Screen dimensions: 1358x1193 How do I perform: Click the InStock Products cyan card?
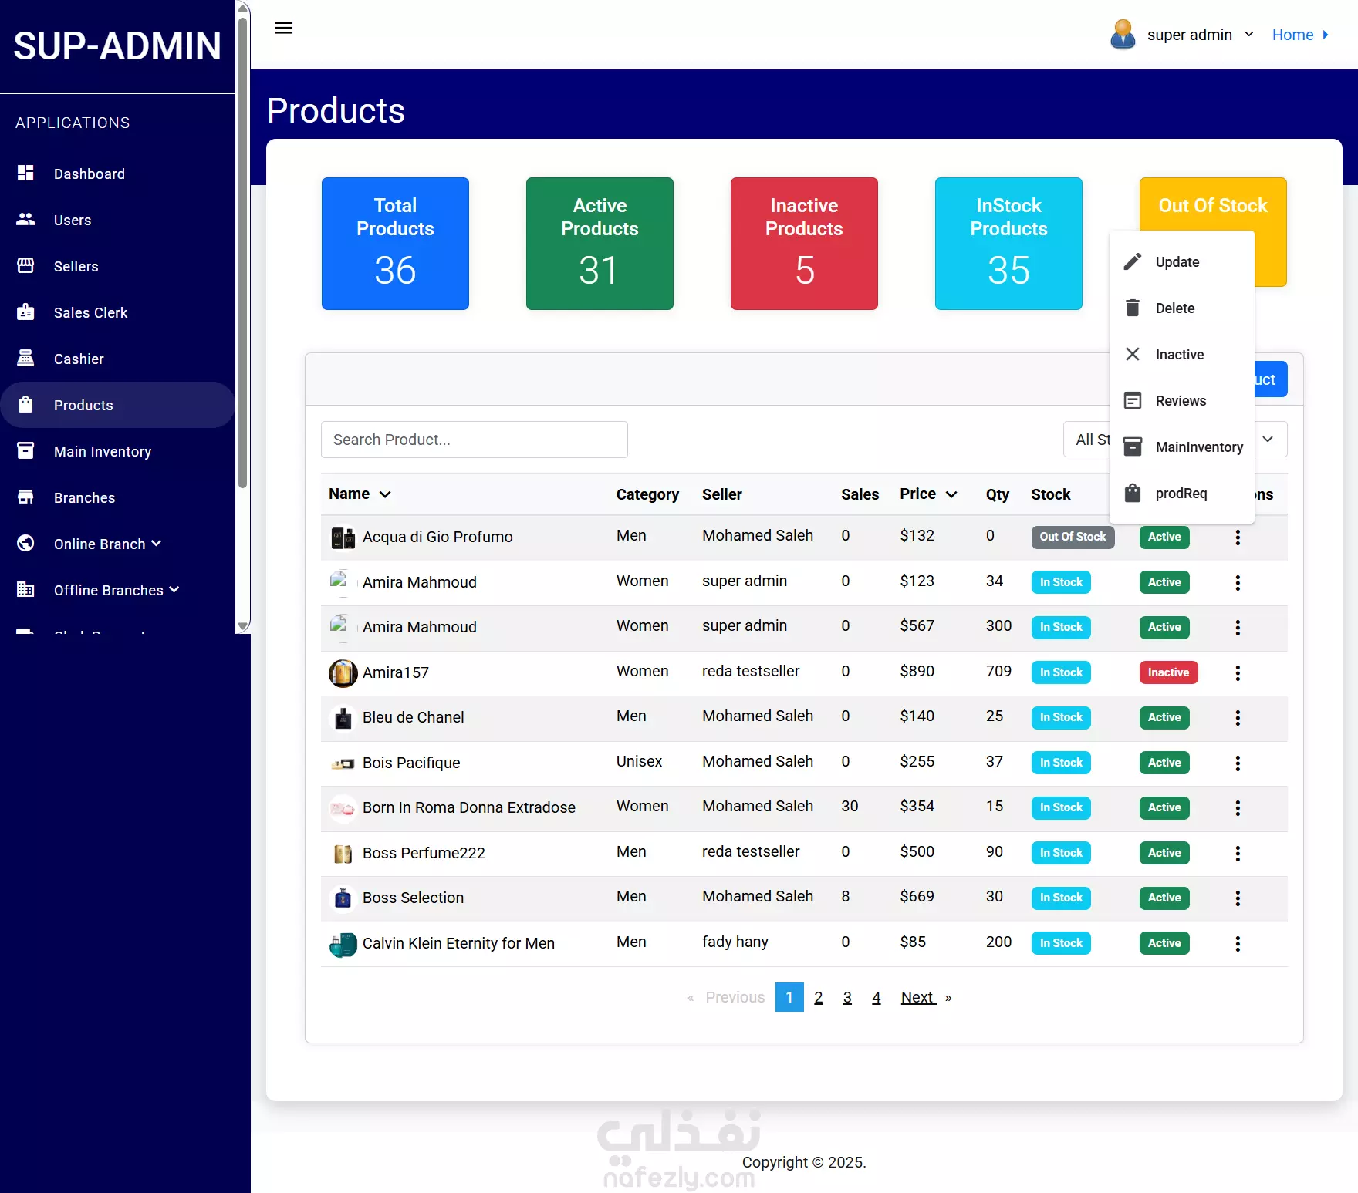1008,244
